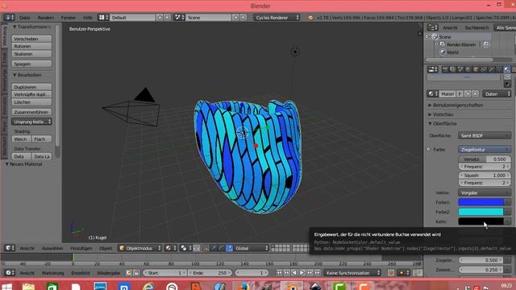Unlink material with X icon
The height and width of the screenshot is (290, 516).
475,93
